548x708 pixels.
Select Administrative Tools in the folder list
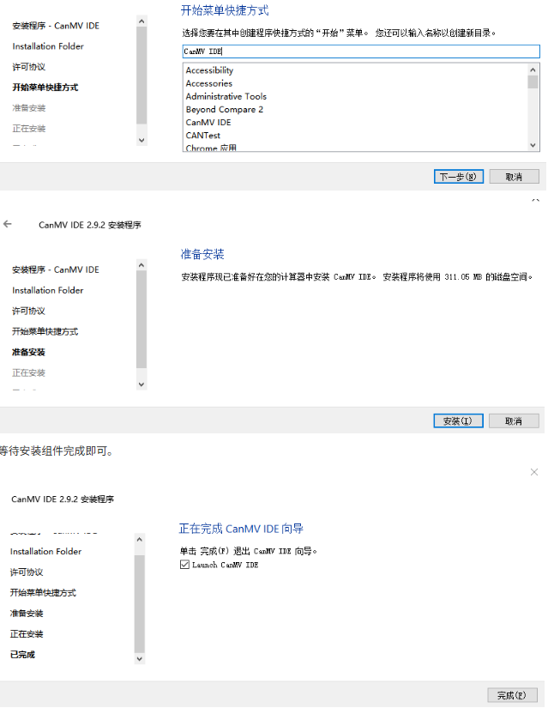click(226, 97)
